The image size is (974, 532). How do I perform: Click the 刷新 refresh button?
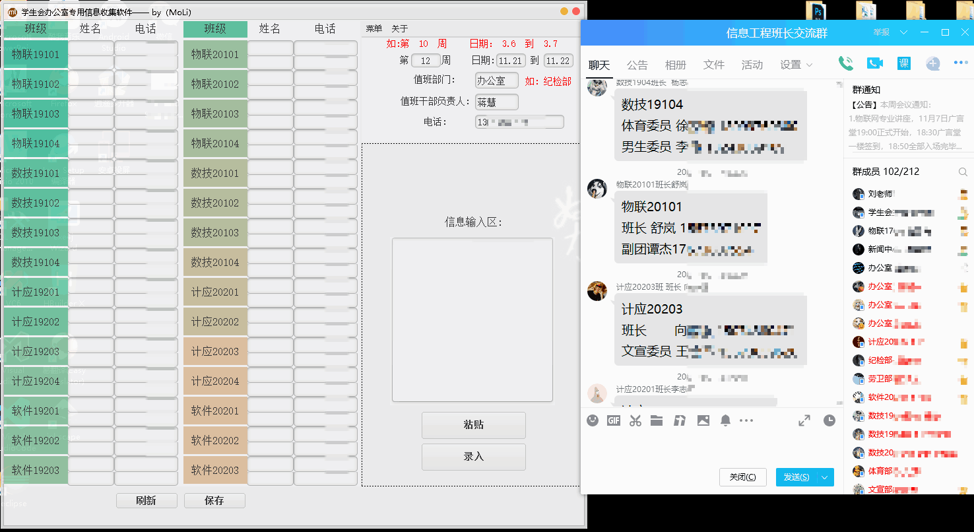(146, 500)
